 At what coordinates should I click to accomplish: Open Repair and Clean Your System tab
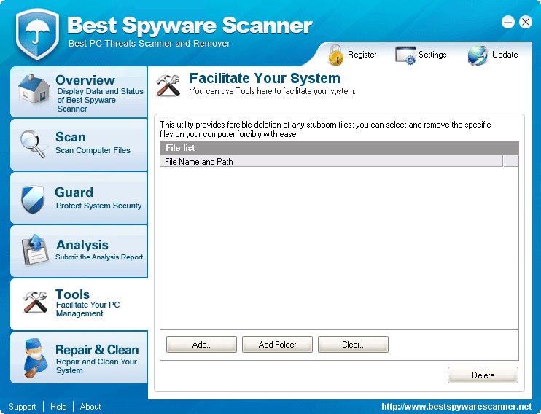(79, 357)
